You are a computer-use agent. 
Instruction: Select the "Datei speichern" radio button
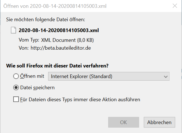16,88
